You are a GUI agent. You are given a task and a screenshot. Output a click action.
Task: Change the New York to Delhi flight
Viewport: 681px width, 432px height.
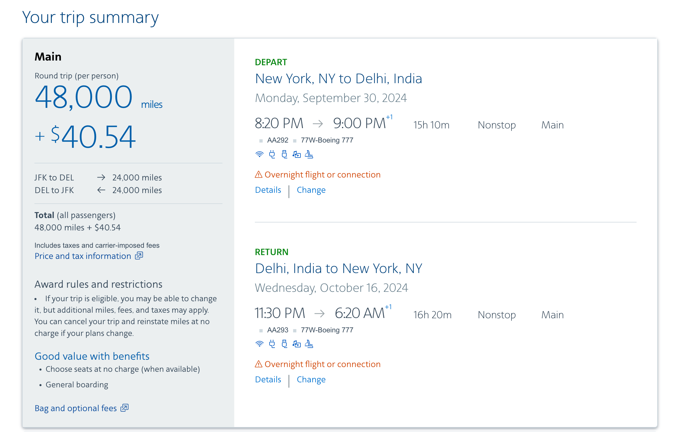311,190
